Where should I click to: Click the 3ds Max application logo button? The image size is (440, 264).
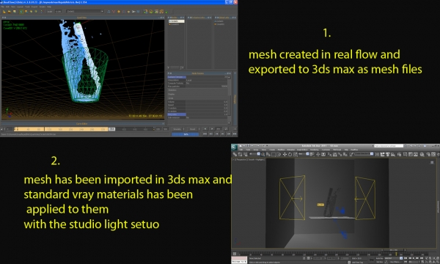pyautogui.click(x=234, y=147)
